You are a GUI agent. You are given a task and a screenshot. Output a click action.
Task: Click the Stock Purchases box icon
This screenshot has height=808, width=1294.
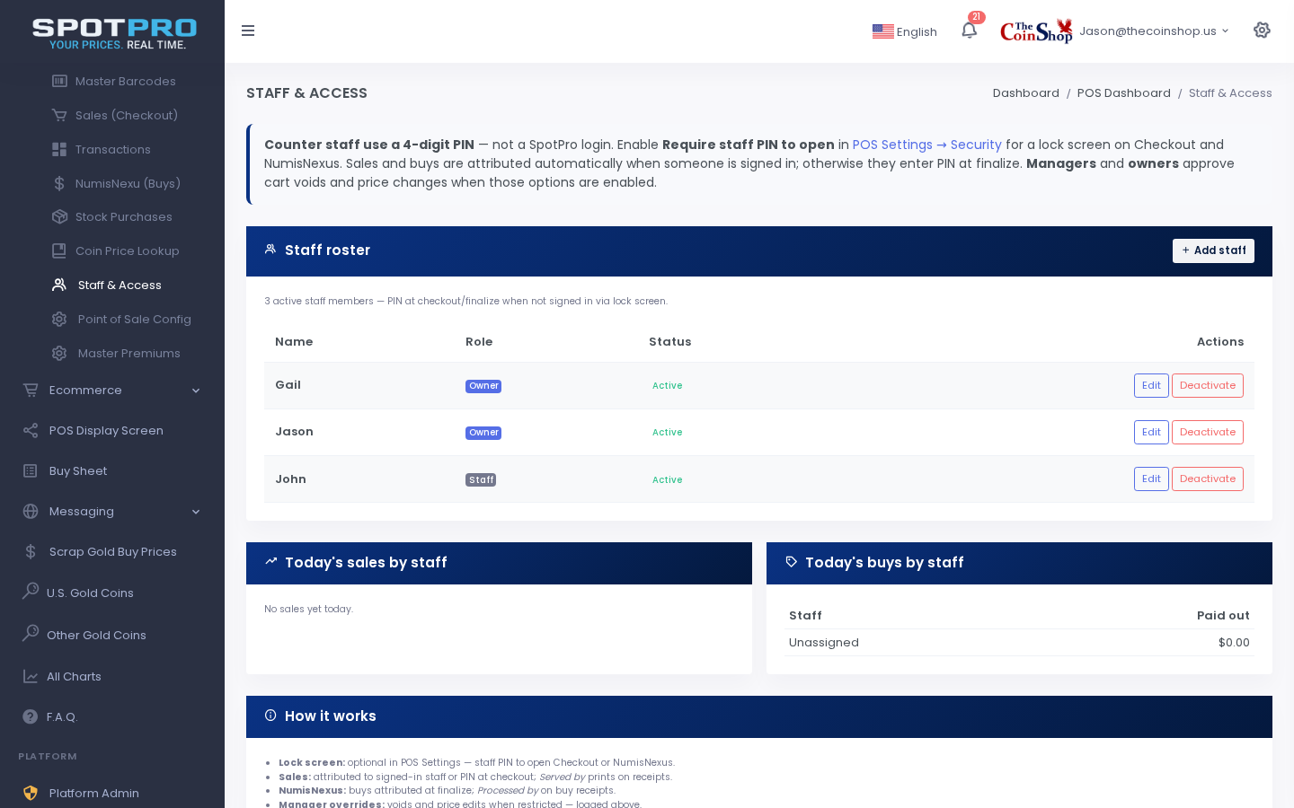point(59,216)
